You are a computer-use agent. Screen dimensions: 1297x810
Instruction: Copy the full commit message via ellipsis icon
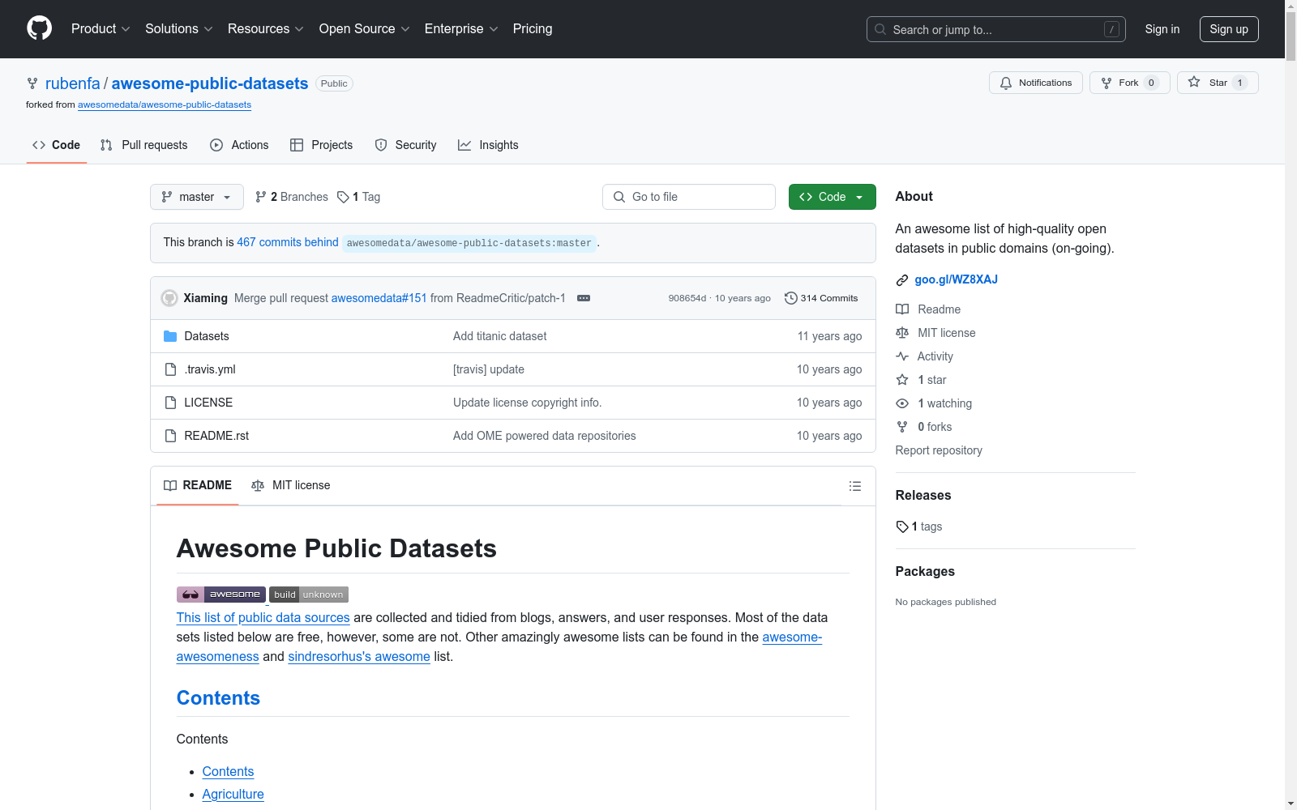[x=583, y=298]
